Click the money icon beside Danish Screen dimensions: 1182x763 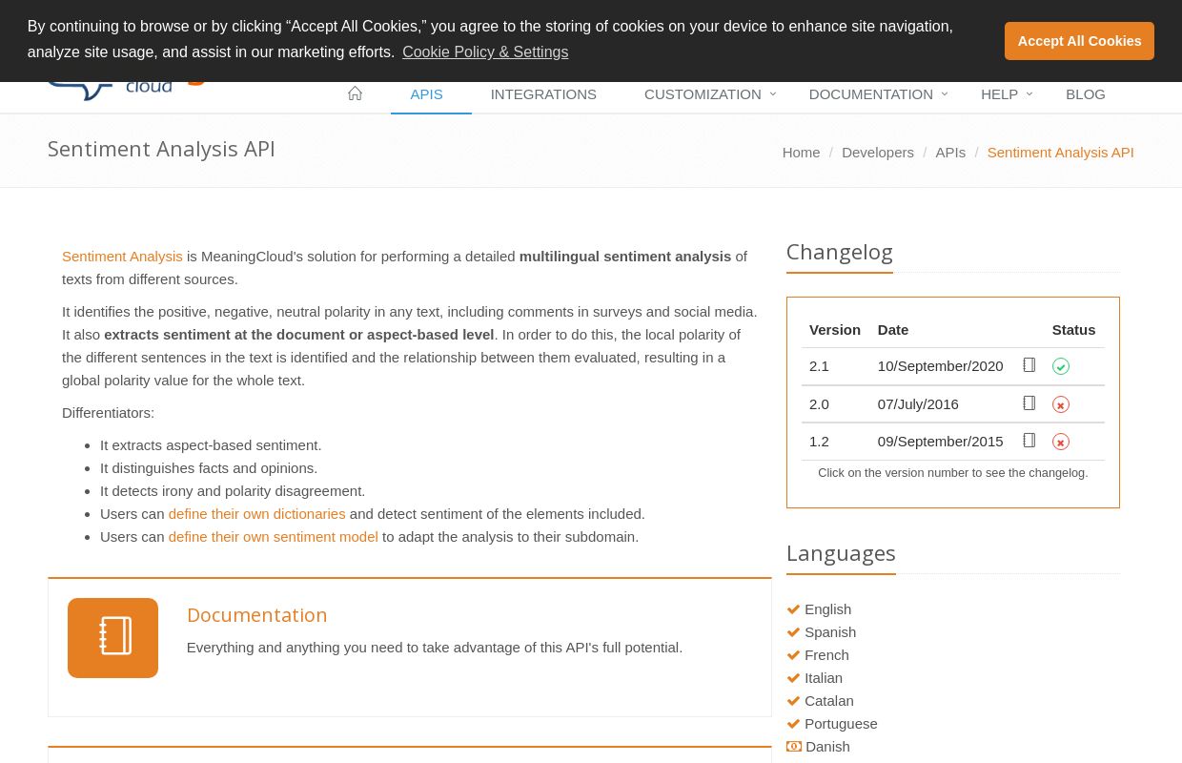794,747
